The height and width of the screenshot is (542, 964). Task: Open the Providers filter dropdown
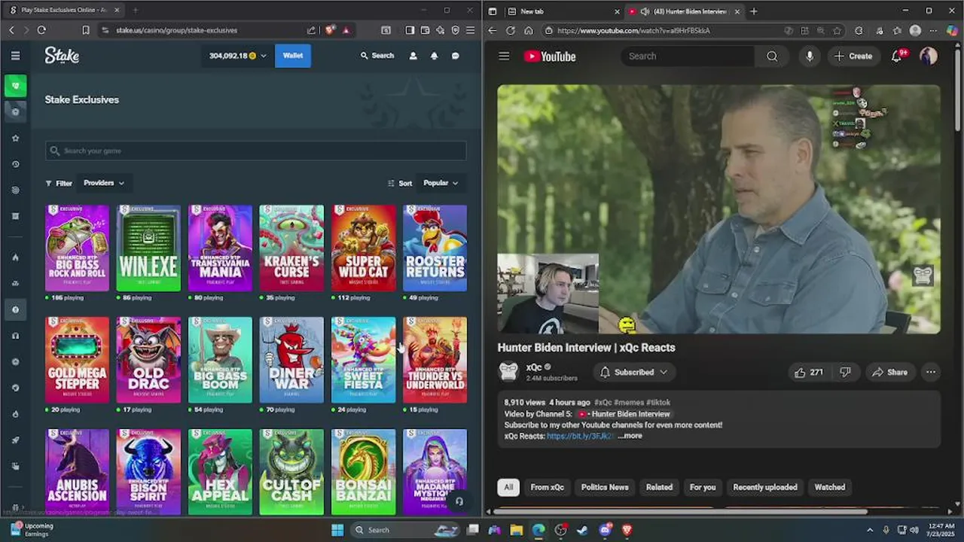click(x=104, y=183)
